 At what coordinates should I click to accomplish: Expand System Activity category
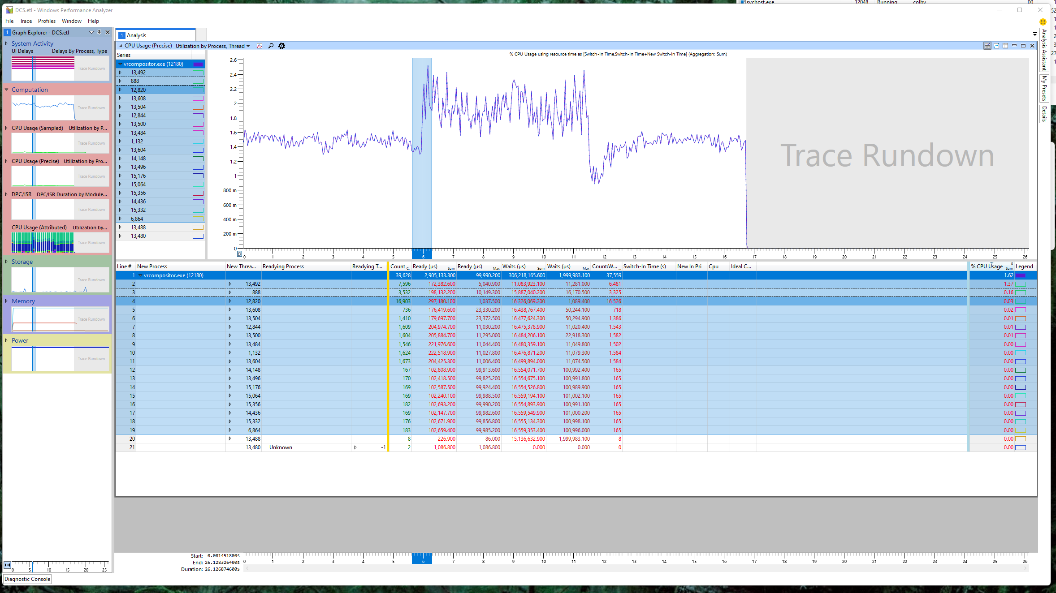pyautogui.click(x=6, y=43)
